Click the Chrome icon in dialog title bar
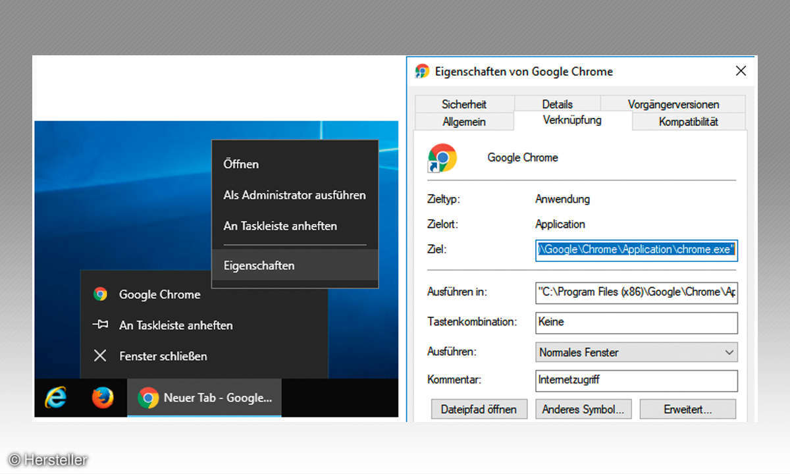790x474 pixels. [422, 71]
